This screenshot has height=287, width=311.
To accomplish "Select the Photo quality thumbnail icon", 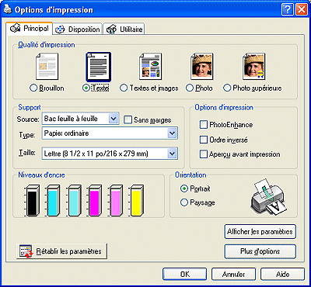I will (202, 67).
